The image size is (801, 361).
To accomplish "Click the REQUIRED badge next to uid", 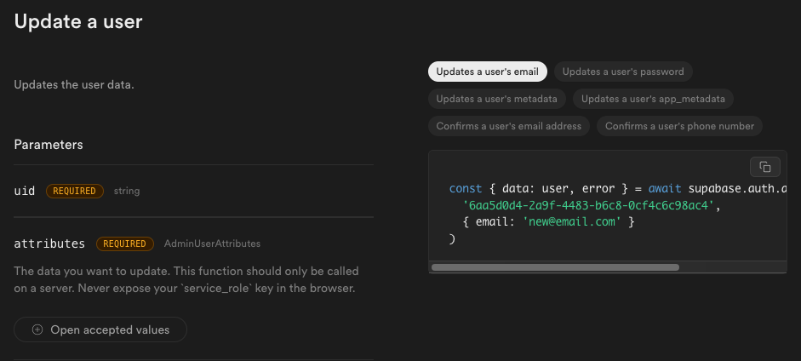I will (x=75, y=191).
